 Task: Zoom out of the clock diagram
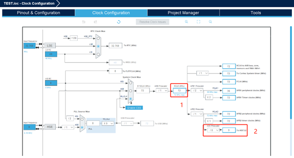coord(210,22)
